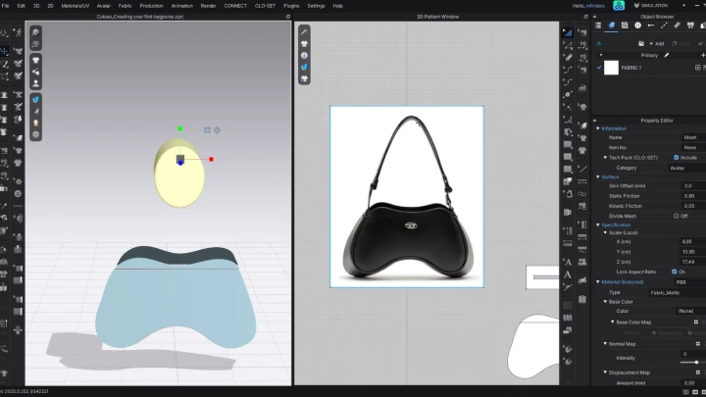The image size is (706, 397).
Task: Click the username link mfindels
Action: tap(595, 6)
